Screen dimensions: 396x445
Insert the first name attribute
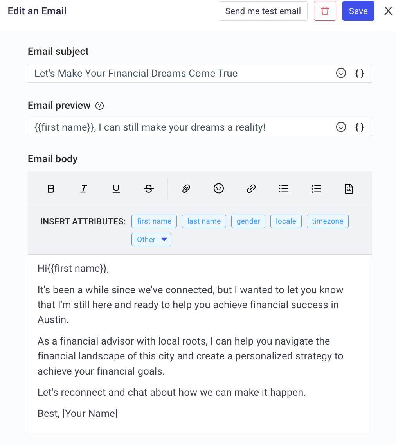(x=154, y=221)
